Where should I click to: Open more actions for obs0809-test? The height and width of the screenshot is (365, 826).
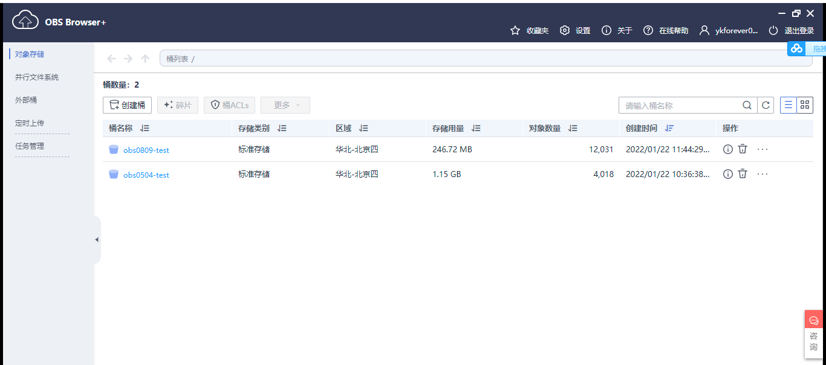pyautogui.click(x=763, y=149)
